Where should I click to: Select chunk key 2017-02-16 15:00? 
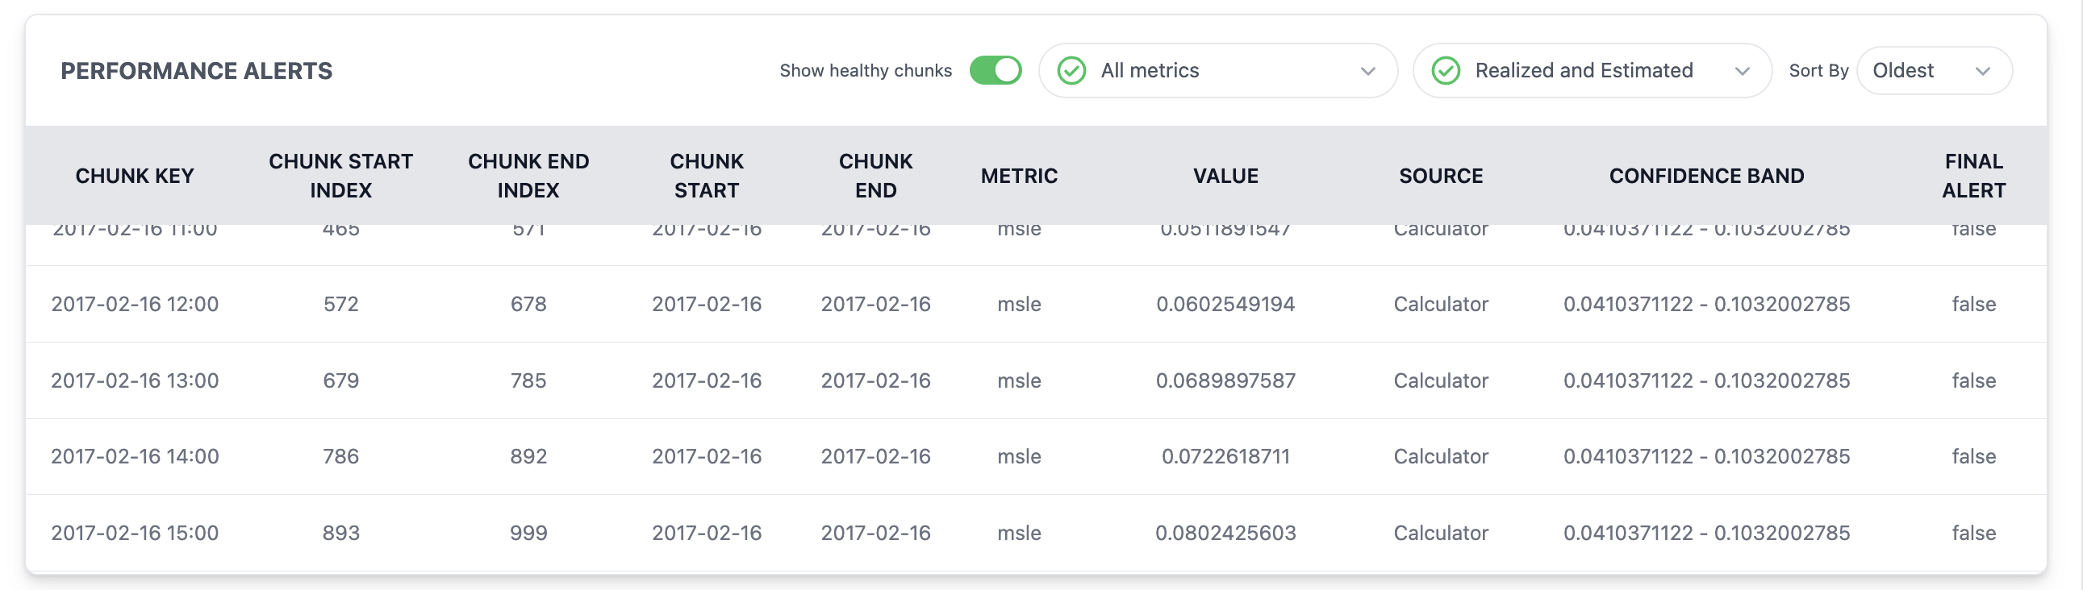(x=135, y=533)
